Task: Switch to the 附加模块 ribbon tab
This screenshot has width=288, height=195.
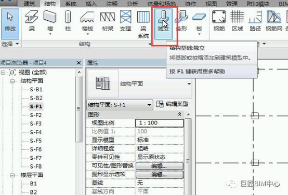Action: 258,4
